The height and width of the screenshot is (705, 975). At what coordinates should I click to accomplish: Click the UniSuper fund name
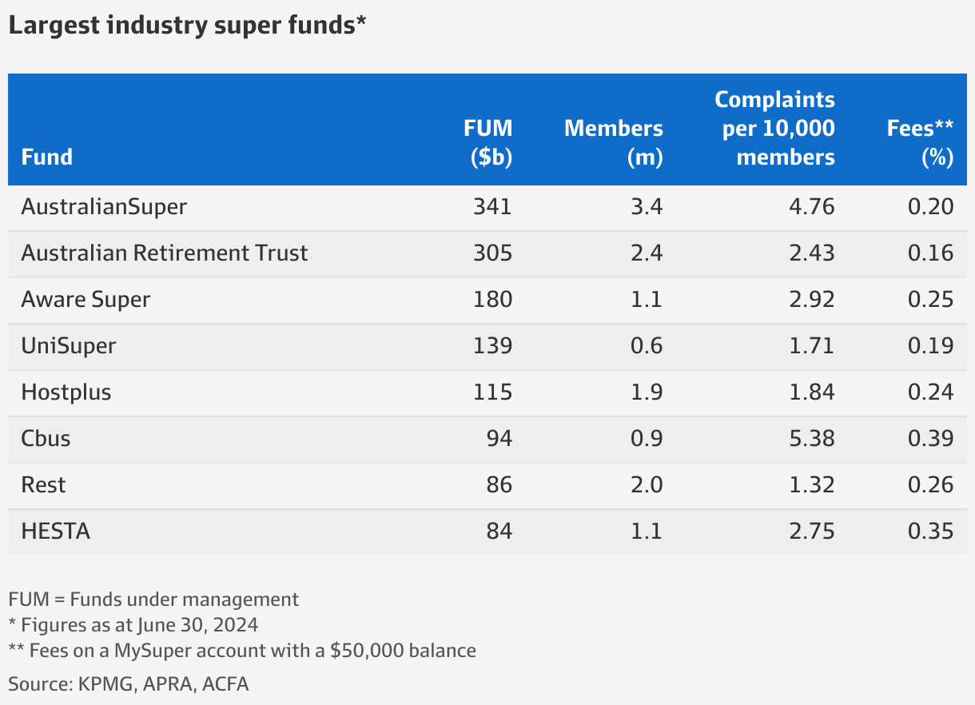pos(69,346)
